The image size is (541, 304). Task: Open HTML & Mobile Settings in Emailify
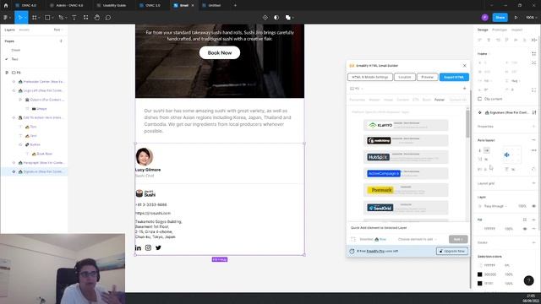(370, 77)
